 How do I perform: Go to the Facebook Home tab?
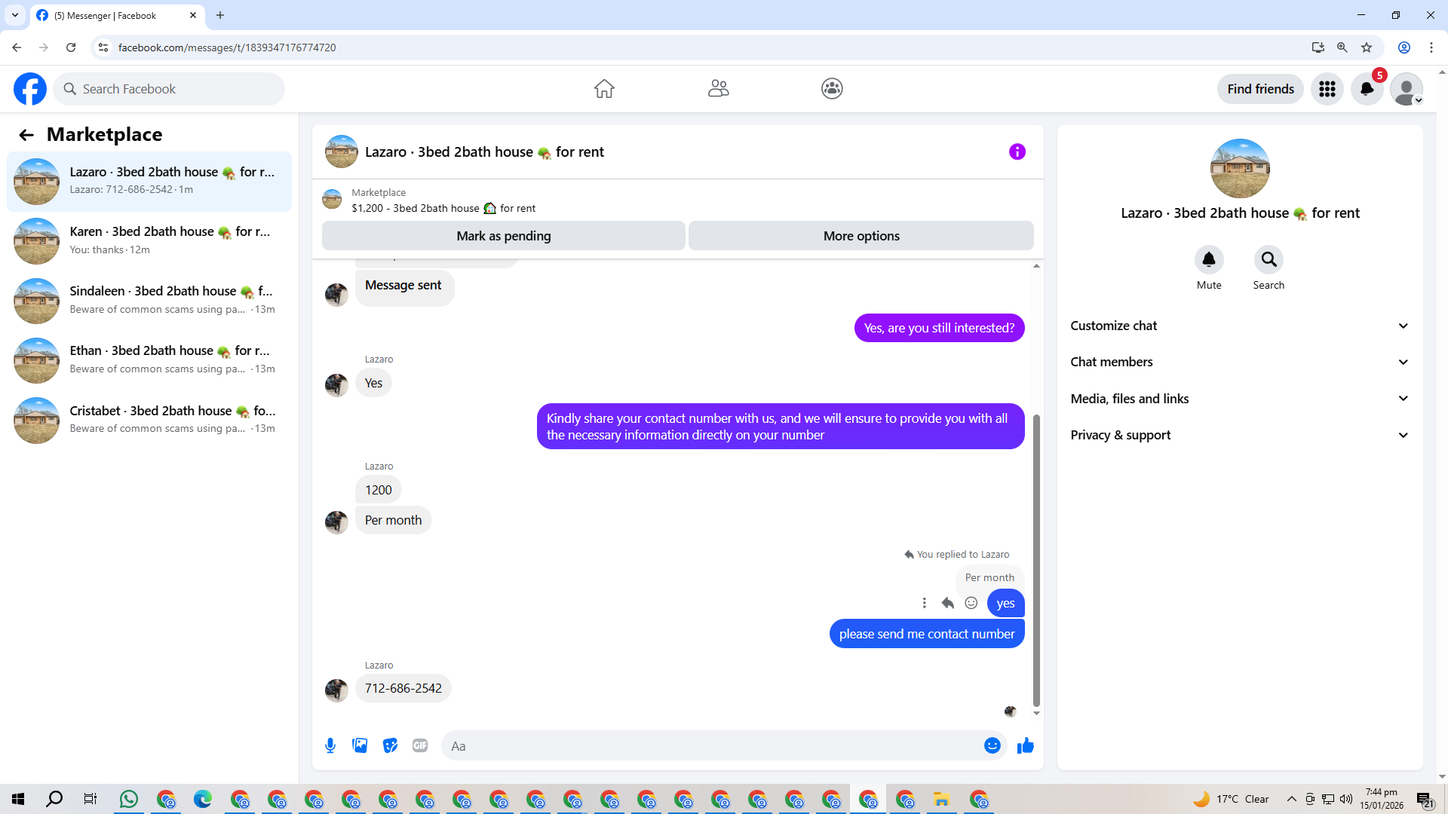click(x=604, y=89)
